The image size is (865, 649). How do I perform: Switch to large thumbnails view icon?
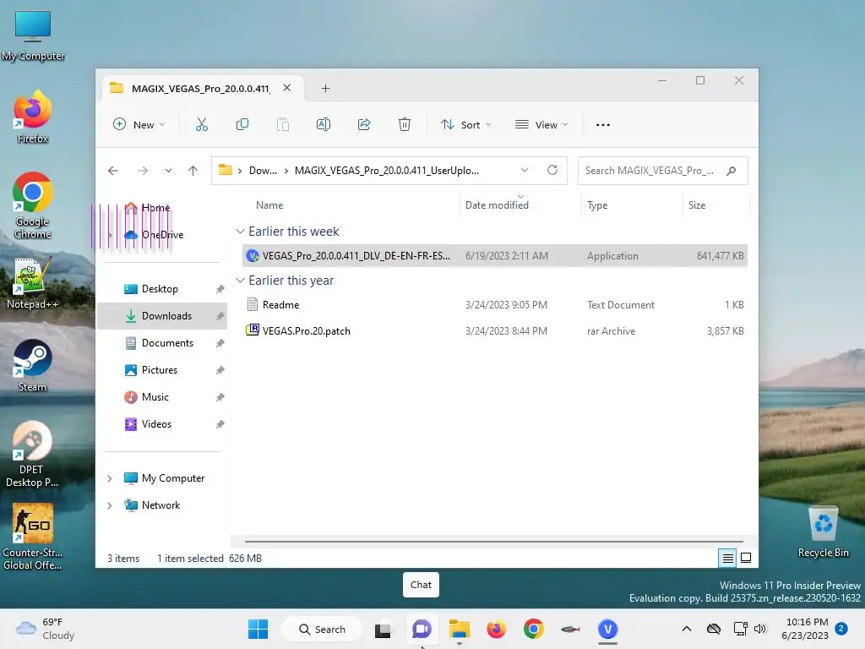pos(746,558)
